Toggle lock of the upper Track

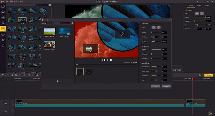[13, 104]
